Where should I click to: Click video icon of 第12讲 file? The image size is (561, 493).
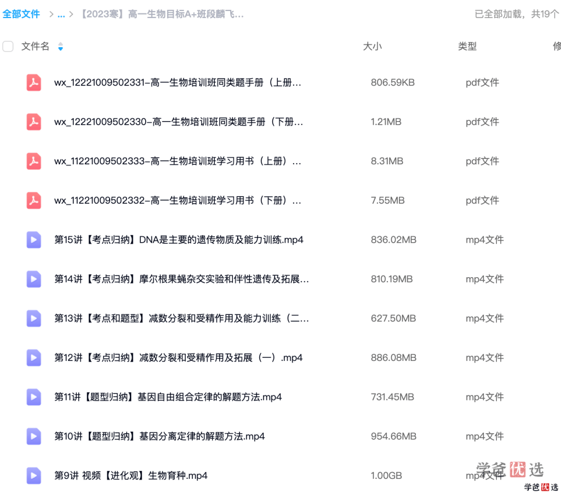(33, 358)
